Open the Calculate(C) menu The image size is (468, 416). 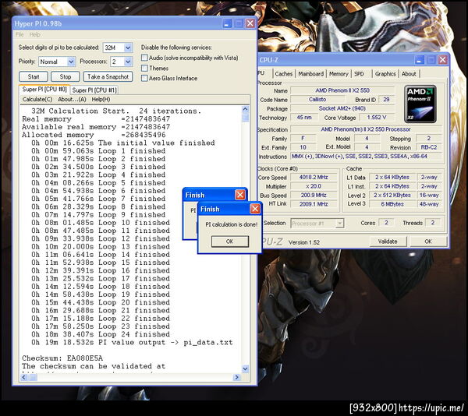click(x=37, y=100)
